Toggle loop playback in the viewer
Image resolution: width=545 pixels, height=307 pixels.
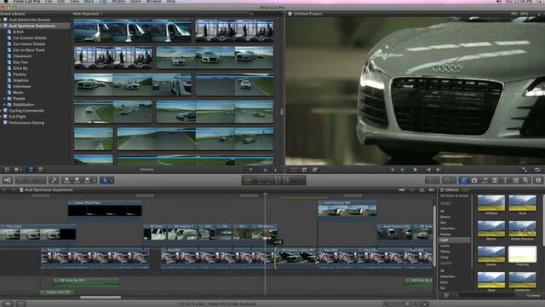tap(537, 170)
